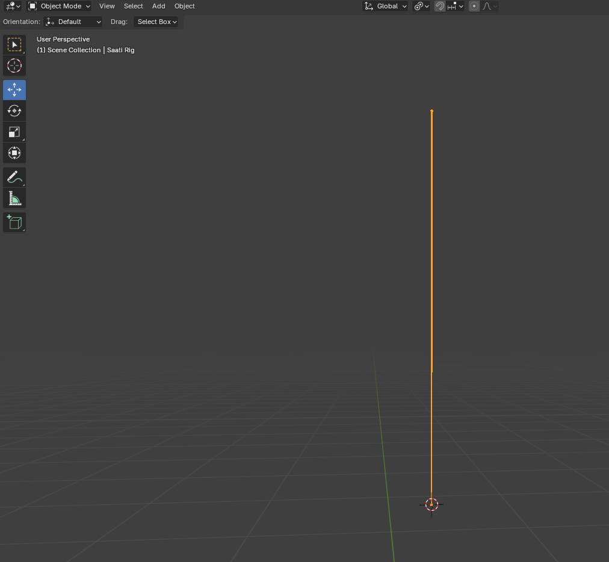Open the editor type selector
The height and width of the screenshot is (562, 609).
point(13,6)
